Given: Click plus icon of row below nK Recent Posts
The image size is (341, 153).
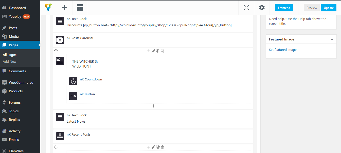Looking at the screenshot, I should coord(149,147).
